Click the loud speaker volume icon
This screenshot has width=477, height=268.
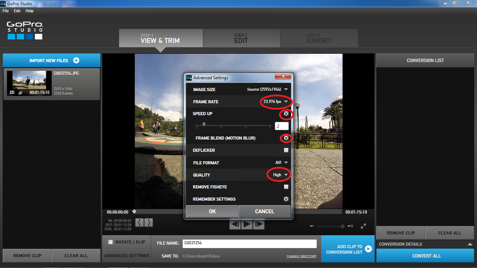(x=350, y=226)
